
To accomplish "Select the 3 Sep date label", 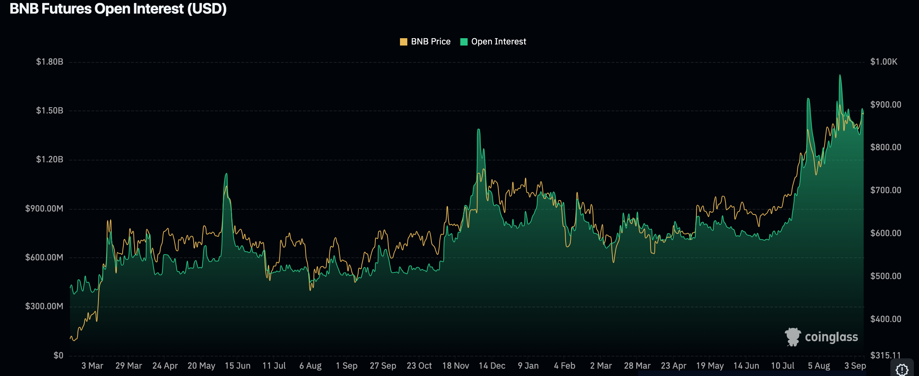I will [x=855, y=366].
